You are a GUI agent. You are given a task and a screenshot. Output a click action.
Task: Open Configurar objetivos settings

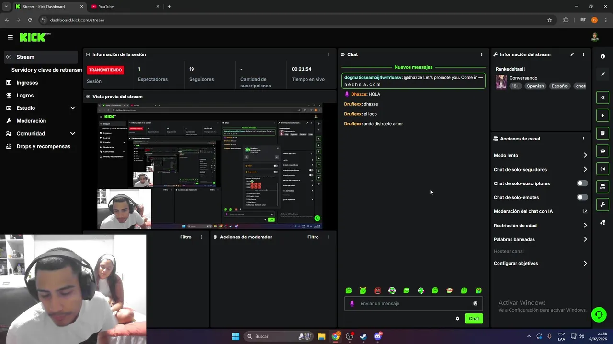click(x=540, y=264)
